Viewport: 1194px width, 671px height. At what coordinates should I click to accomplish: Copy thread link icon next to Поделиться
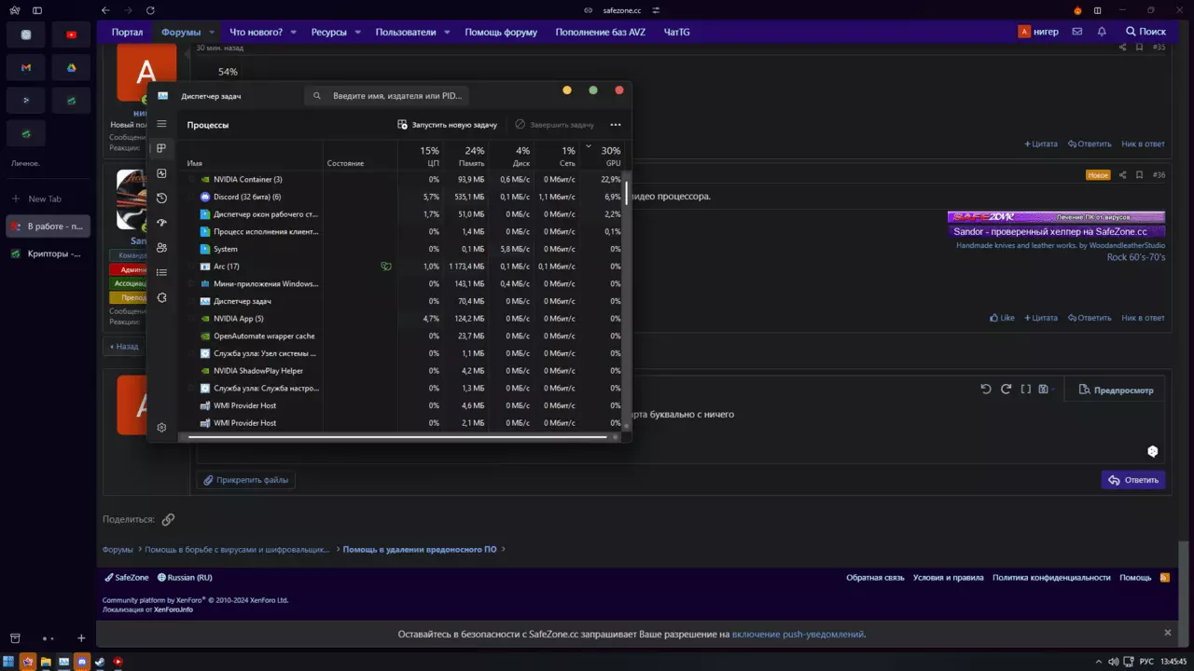pyautogui.click(x=168, y=519)
